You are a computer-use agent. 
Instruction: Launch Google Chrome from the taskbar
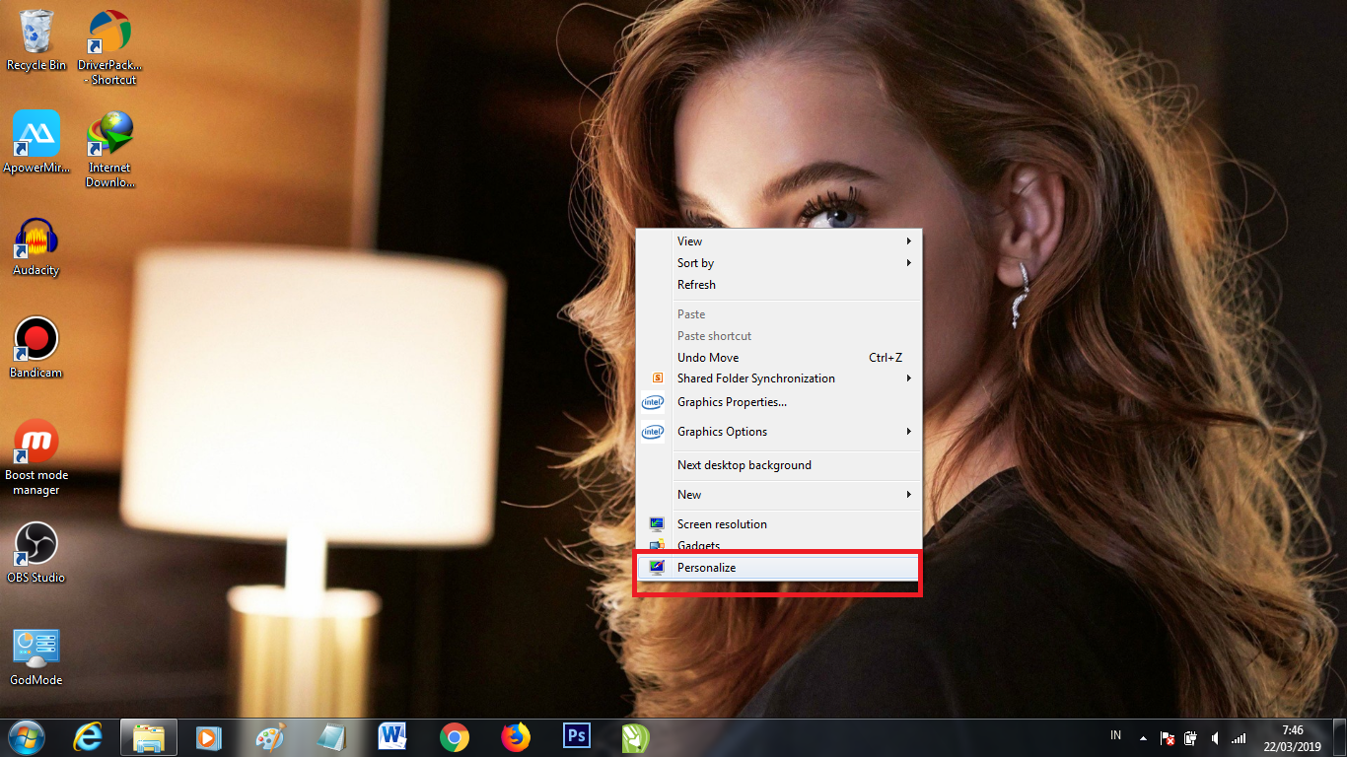[x=454, y=737]
